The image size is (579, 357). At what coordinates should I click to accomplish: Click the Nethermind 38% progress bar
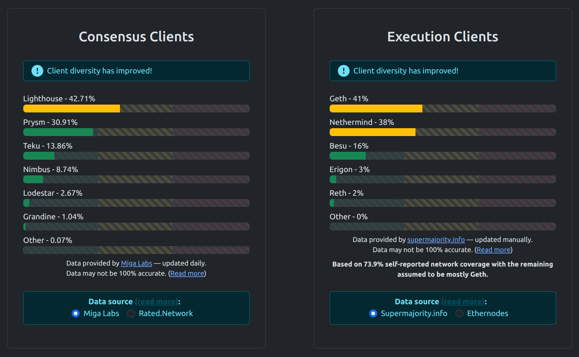(x=443, y=132)
